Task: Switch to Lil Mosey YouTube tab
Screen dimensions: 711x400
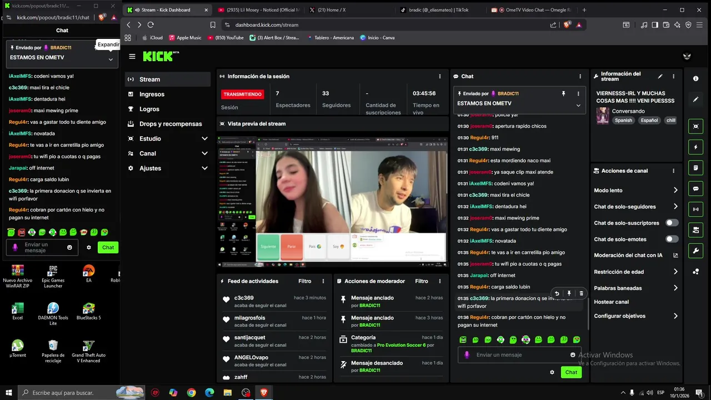Action: [258, 10]
